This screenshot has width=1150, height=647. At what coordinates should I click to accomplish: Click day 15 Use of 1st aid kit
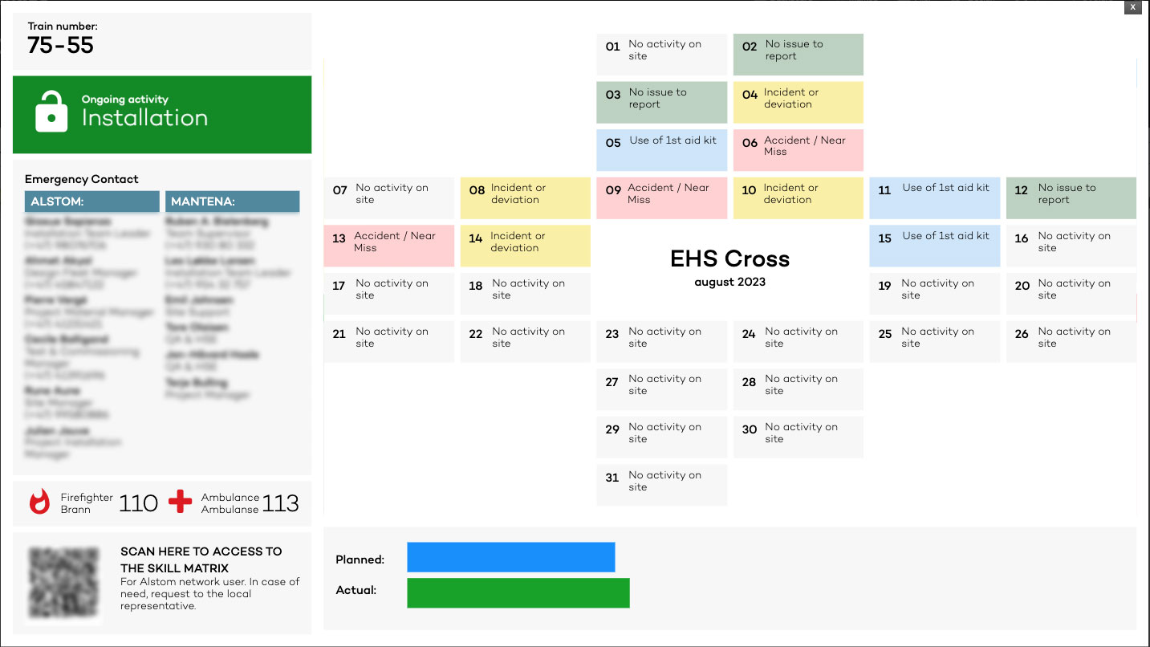coord(934,246)
